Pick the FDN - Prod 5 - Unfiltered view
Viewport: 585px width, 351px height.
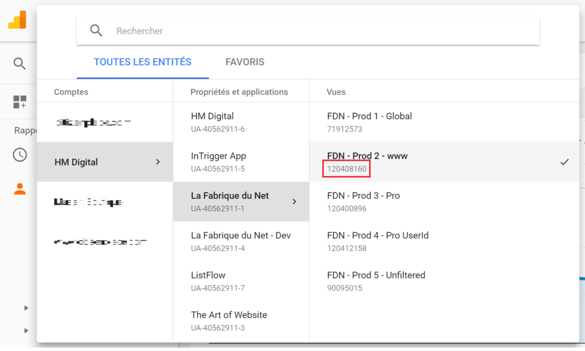376,281
